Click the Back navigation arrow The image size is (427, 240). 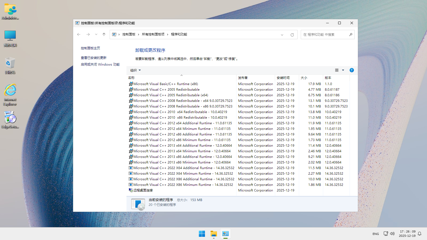tap(79, 34)
